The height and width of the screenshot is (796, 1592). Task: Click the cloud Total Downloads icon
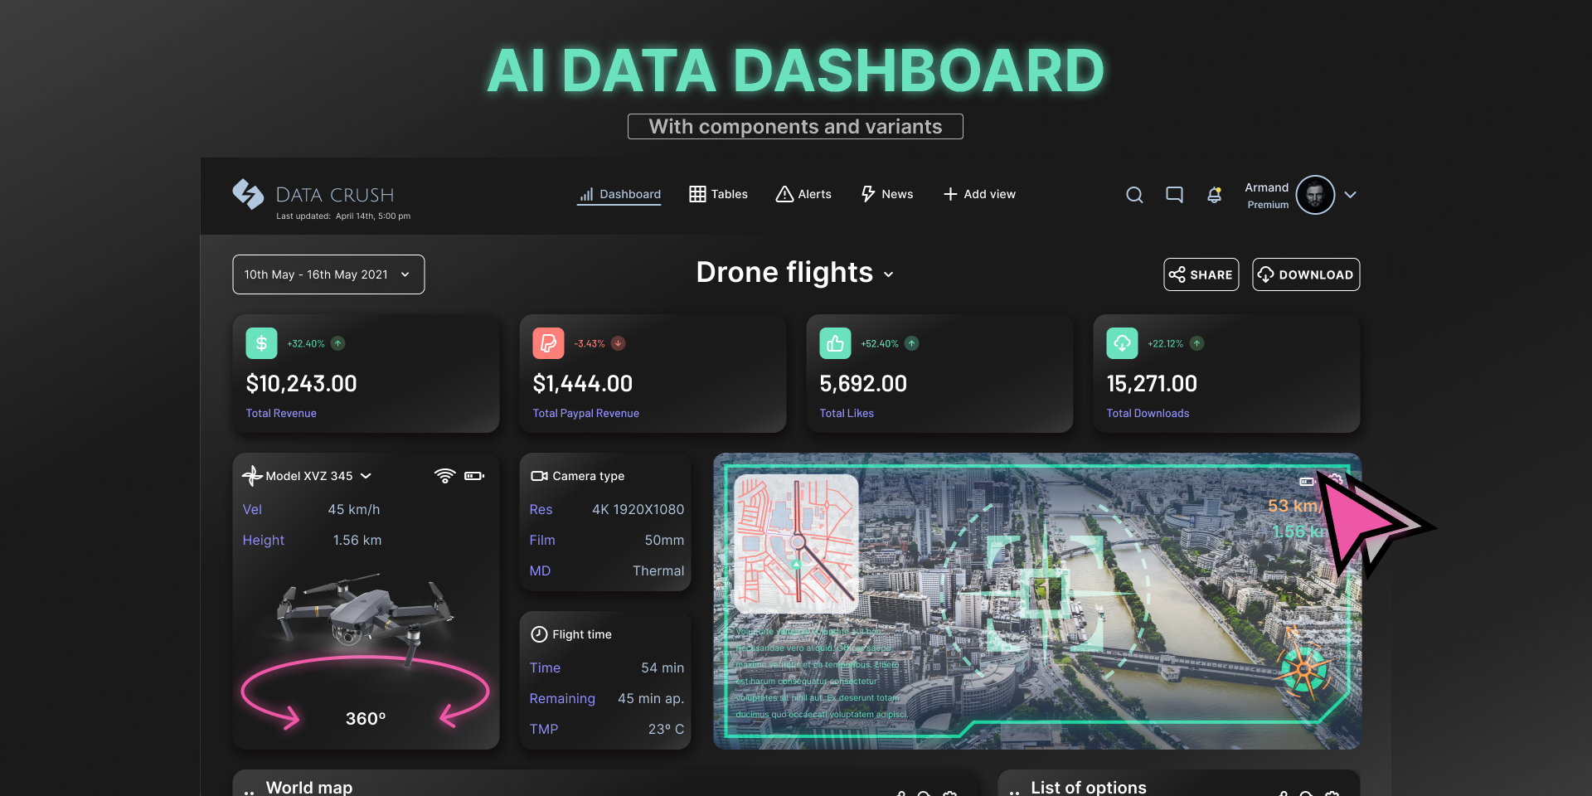[x=1122, y=343]
